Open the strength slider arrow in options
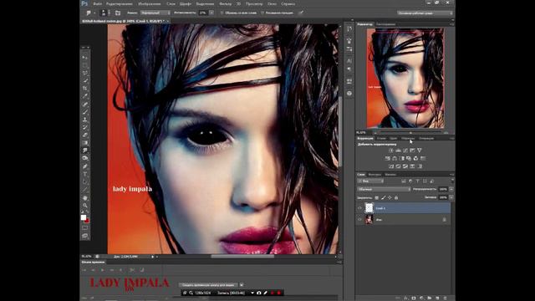Image resolution: width=535 pixels, height=301 pixels. [211, 13]
